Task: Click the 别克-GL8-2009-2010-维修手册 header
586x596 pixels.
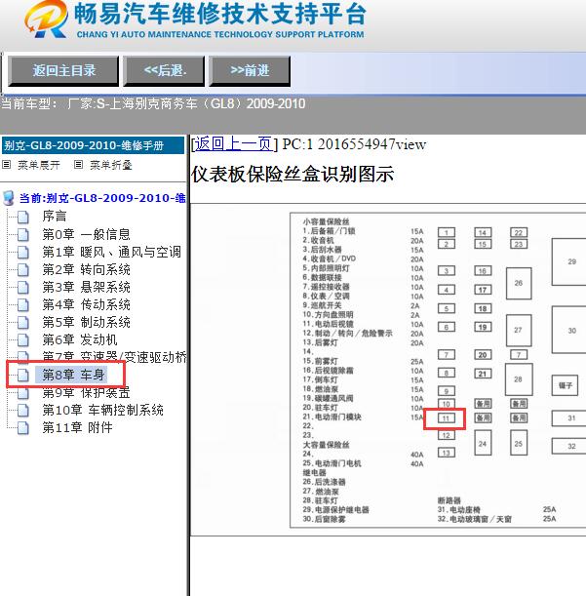Action: click(x=93, y=145)
